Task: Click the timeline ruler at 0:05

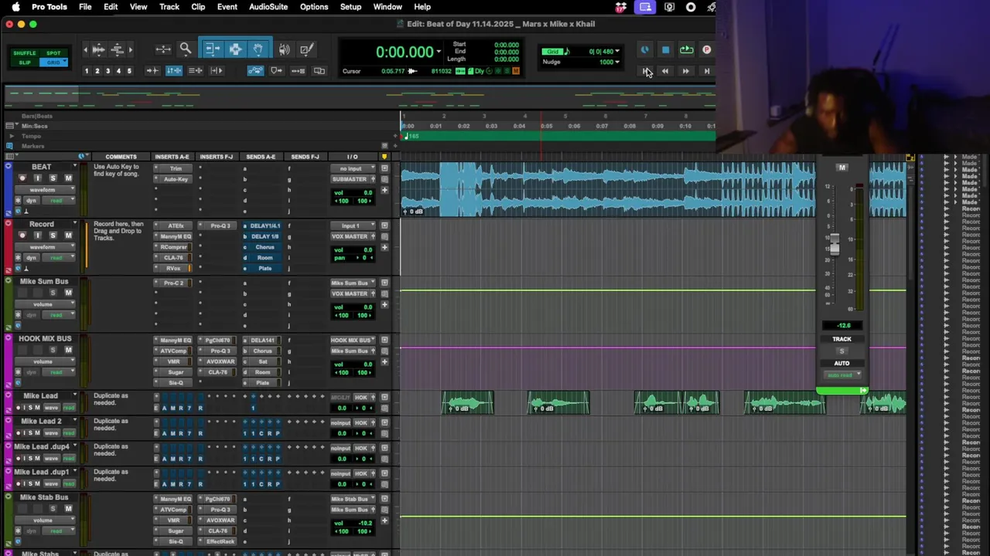Action: (x=546, y=126)
